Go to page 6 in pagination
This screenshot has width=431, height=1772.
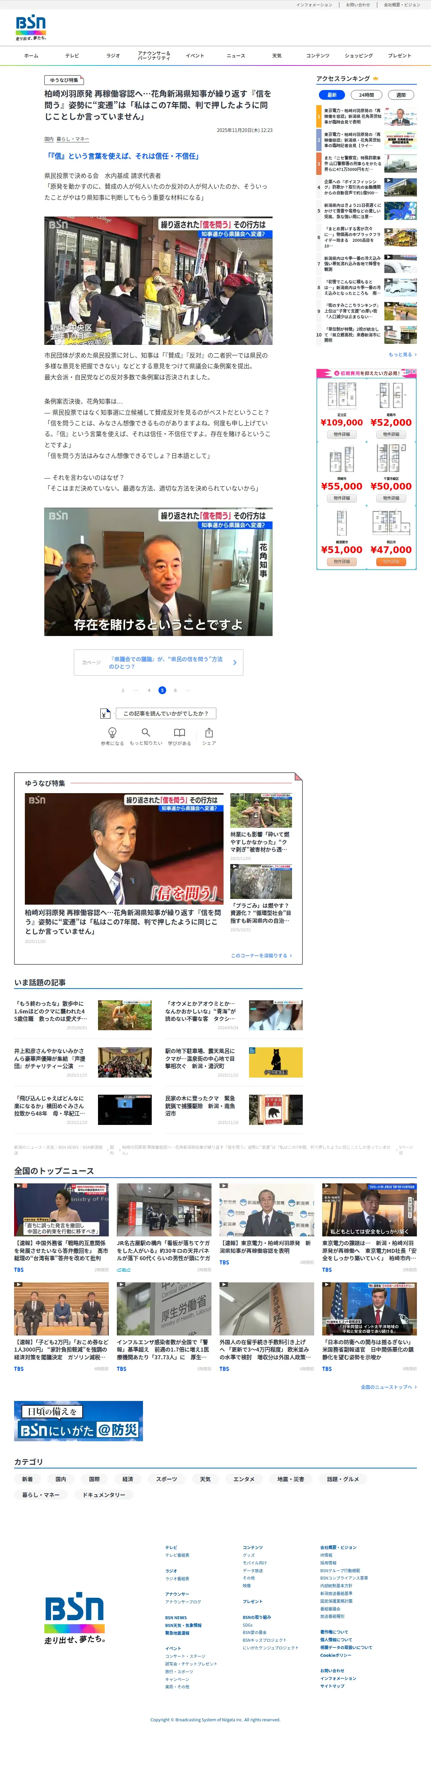click(x=175, y=690)
